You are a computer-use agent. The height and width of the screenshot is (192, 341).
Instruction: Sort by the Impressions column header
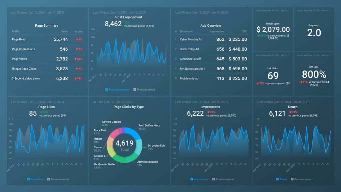click(x=217, y=31)
